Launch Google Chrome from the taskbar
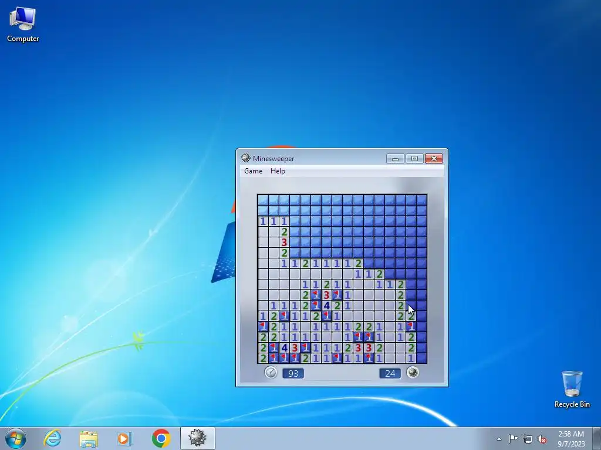601x450 pixels. 161,438
